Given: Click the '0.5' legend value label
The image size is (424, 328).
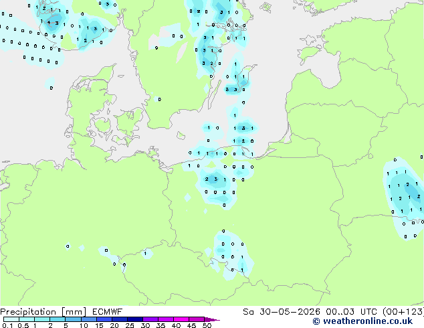Looking at the screenshot, I should [23, 325].
